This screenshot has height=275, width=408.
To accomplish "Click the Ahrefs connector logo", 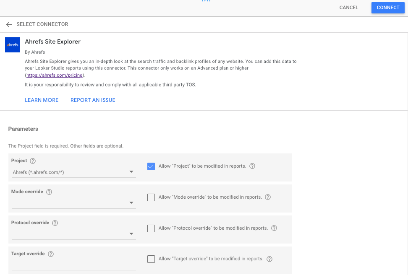I will coord(12,44).
